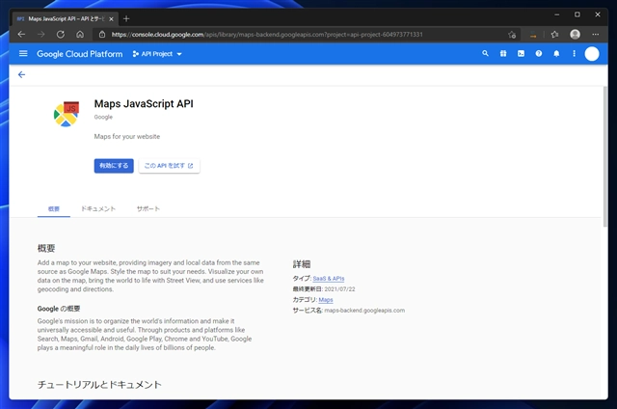Open the notifications bell icon
The image size is (617, 409).
(556, 53)
